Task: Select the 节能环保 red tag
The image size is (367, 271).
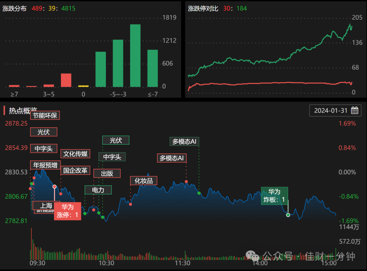Action: tap(45, 115)
